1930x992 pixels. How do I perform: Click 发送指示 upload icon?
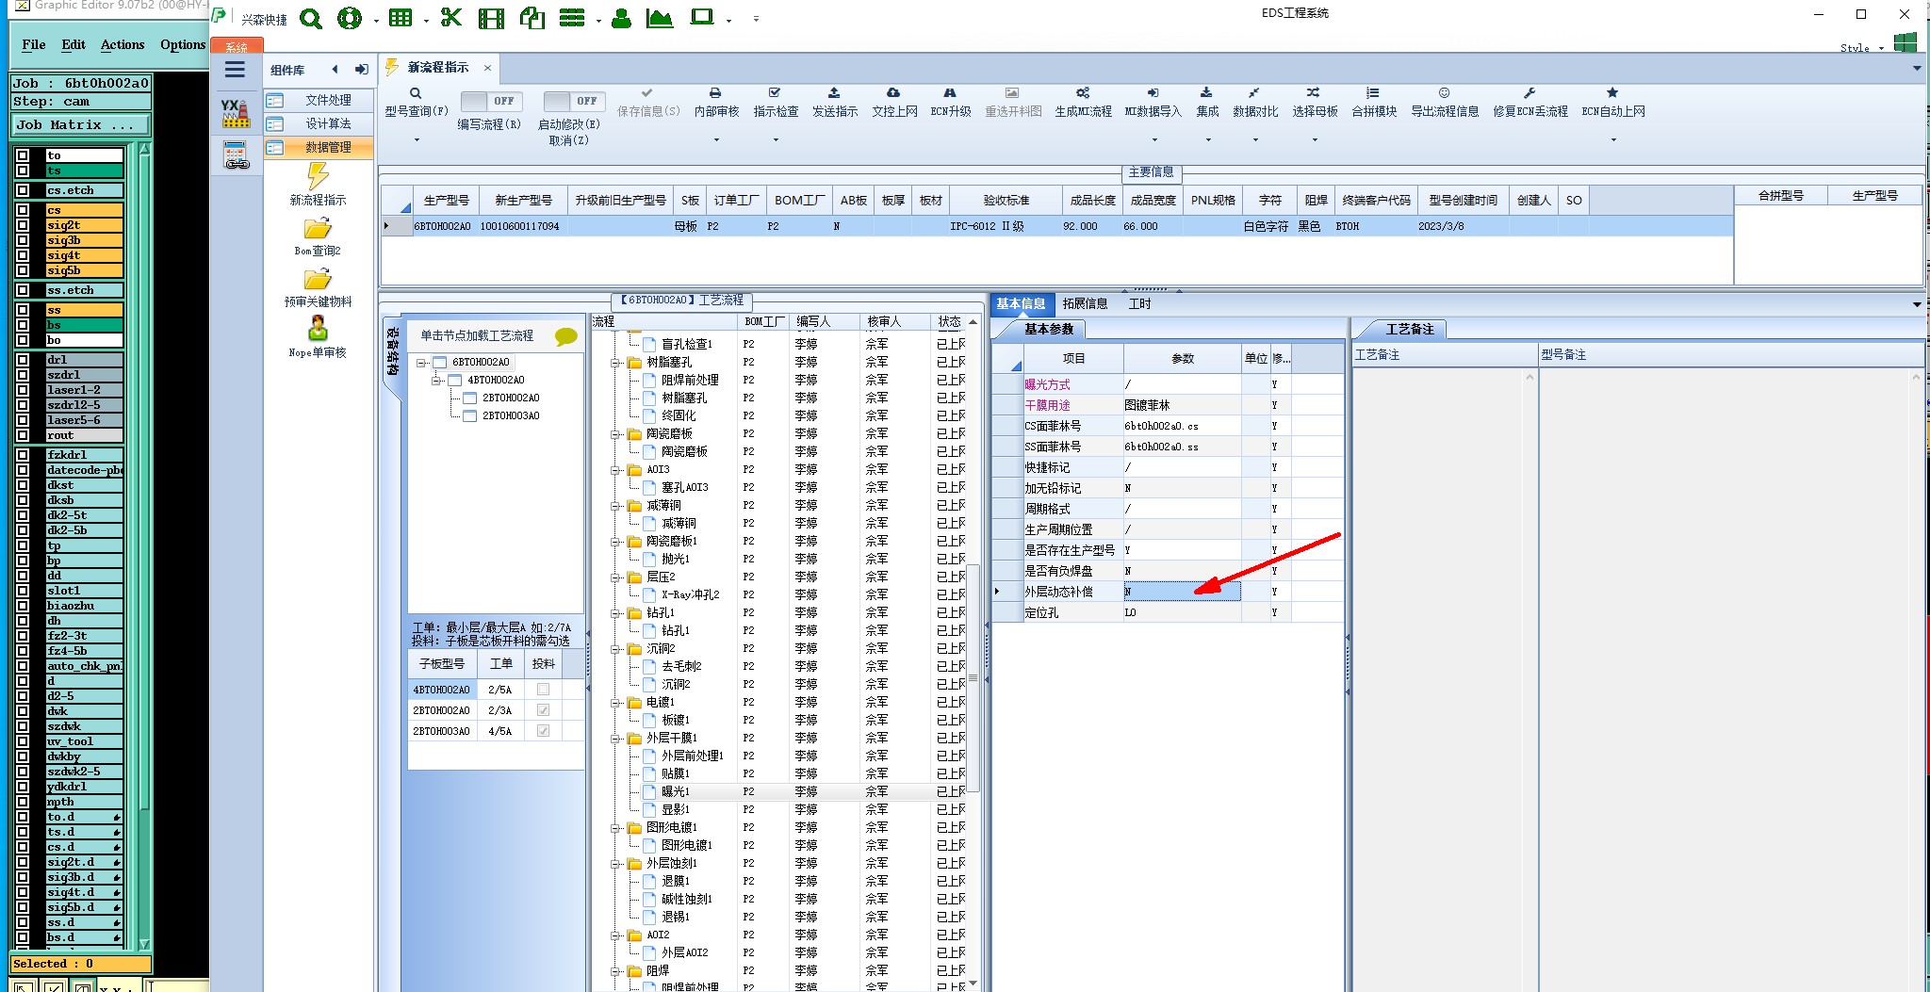(x=834, y=93)
